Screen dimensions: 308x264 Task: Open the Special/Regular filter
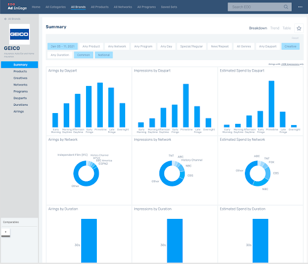tap(191, 46)
